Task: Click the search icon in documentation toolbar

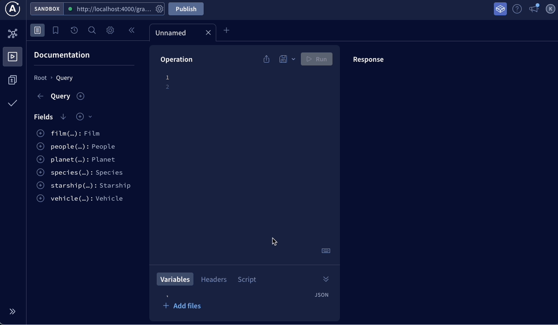Action: tap(92, 30)
